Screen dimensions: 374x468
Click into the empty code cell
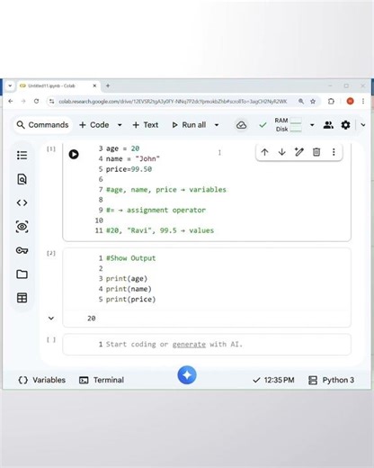pyautogui.click(x=207, y=344)
